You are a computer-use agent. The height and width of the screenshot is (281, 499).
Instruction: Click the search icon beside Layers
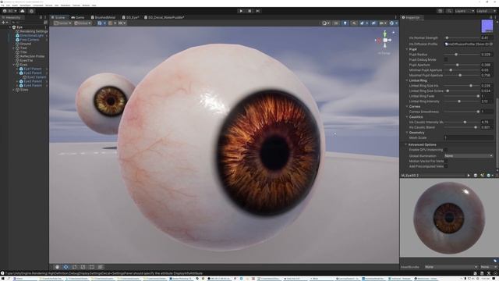[x=449, y=11]
